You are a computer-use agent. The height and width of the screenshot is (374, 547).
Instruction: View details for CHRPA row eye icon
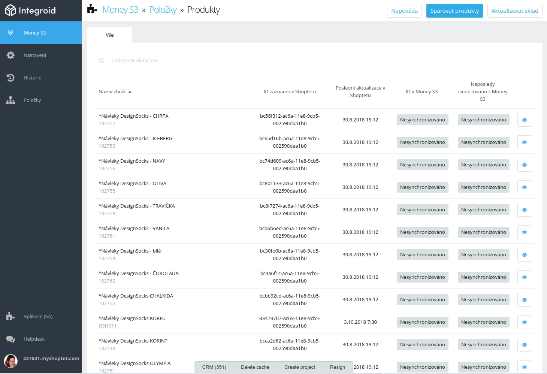(524, 120)
